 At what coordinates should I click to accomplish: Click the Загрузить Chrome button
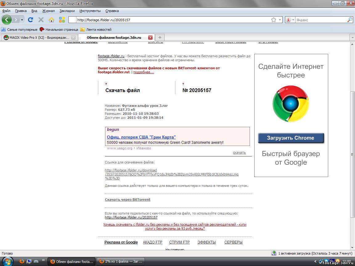coord(291,138)
